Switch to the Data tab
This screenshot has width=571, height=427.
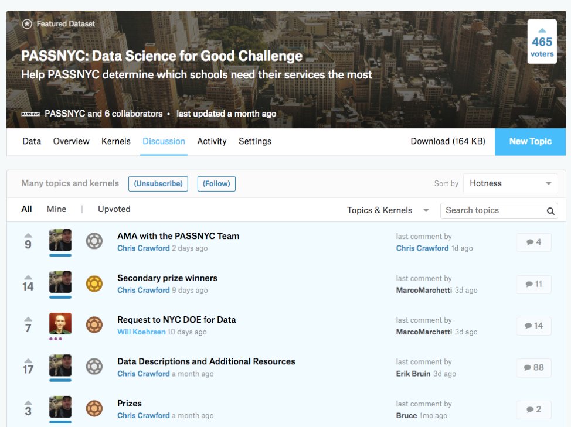(x=32, y=141)
